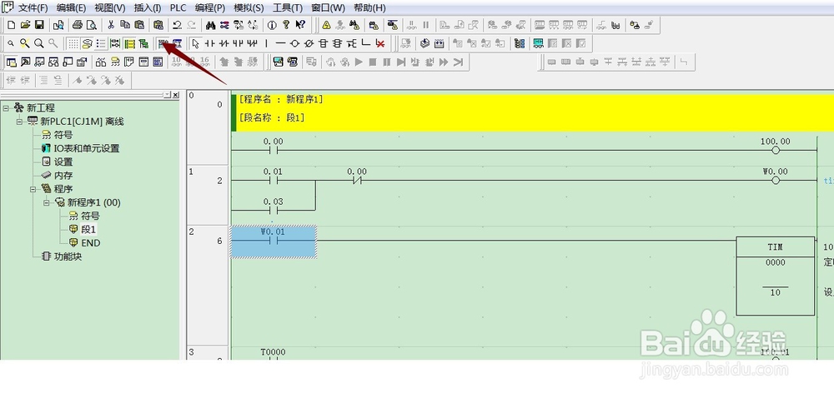
Task: Toggle the list-style rung annotations button
Action: click(x=101, y=43)
